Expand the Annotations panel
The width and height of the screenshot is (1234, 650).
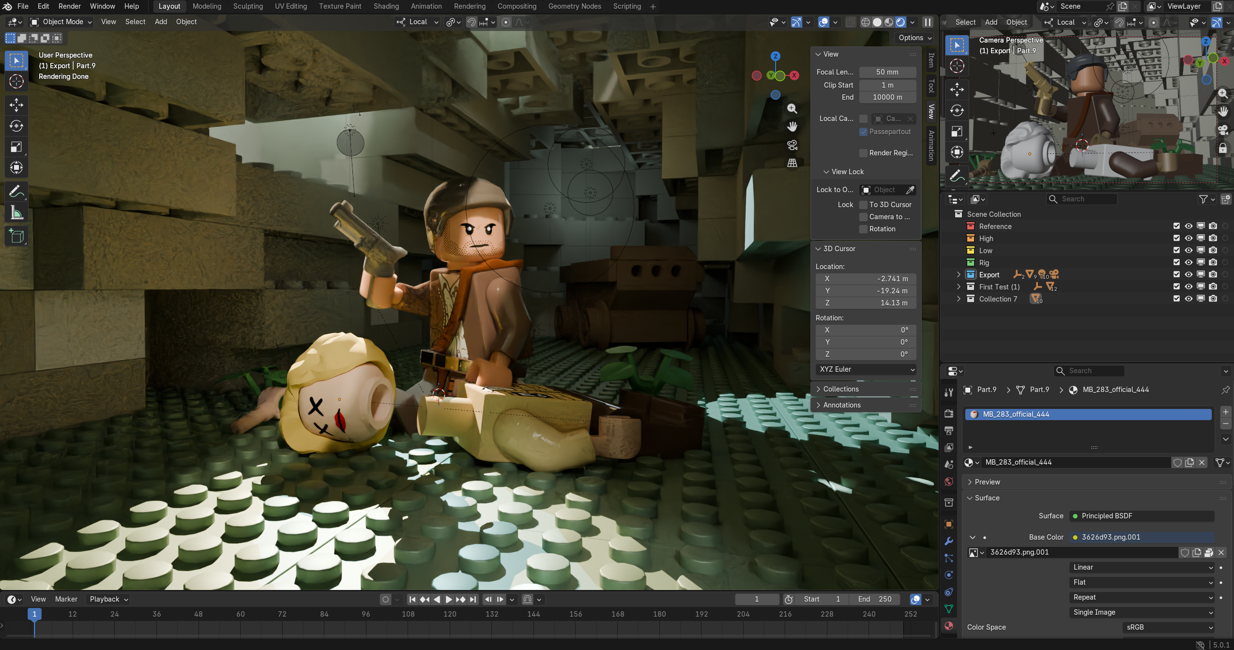[x=841, y=405]
